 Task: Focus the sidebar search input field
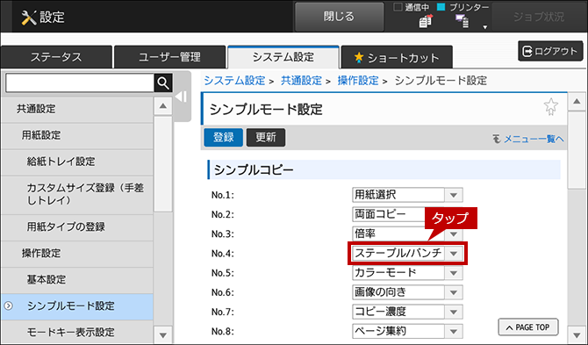(x=80, y=83)
